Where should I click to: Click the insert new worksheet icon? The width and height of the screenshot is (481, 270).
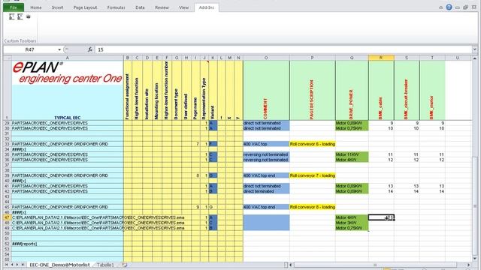tap(125, 265)
